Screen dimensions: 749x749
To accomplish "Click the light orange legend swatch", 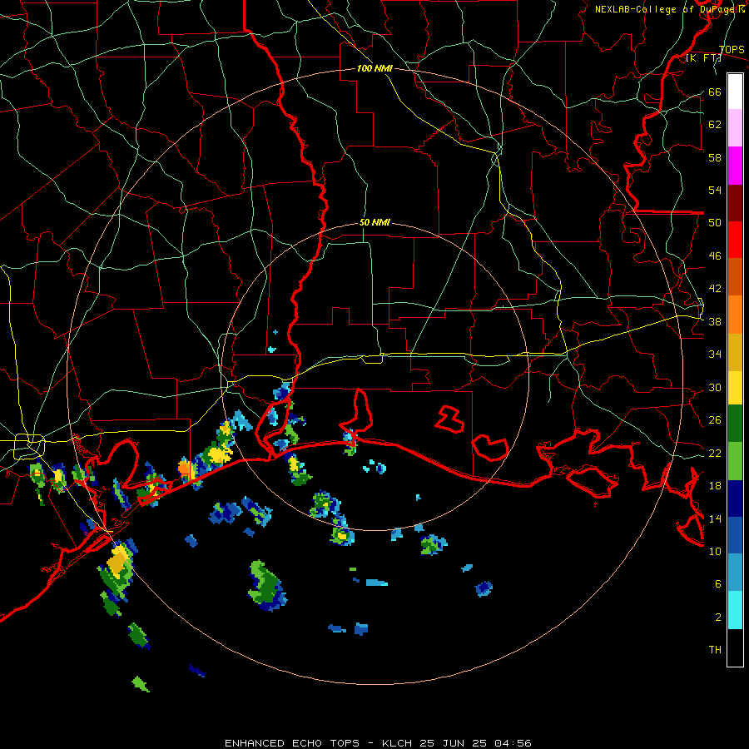I will coord(735,315).
